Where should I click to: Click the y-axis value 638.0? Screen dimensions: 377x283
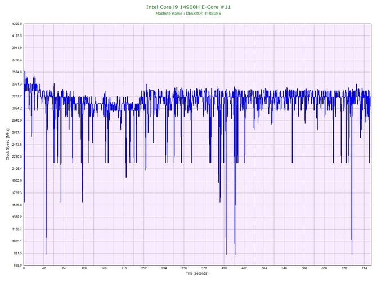point(17,266)
